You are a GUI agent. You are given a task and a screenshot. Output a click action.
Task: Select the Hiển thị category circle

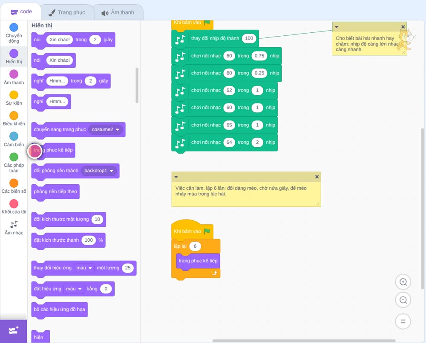point(14,54)
